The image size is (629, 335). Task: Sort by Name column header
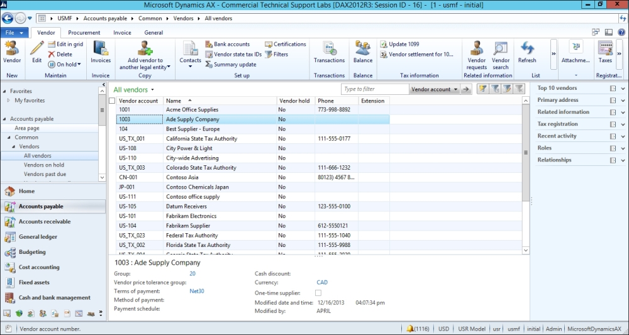point(220,101)
